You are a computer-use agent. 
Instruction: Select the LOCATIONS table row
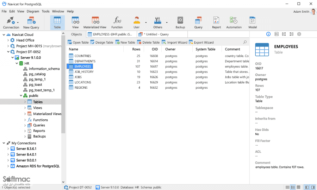[158, 82]
